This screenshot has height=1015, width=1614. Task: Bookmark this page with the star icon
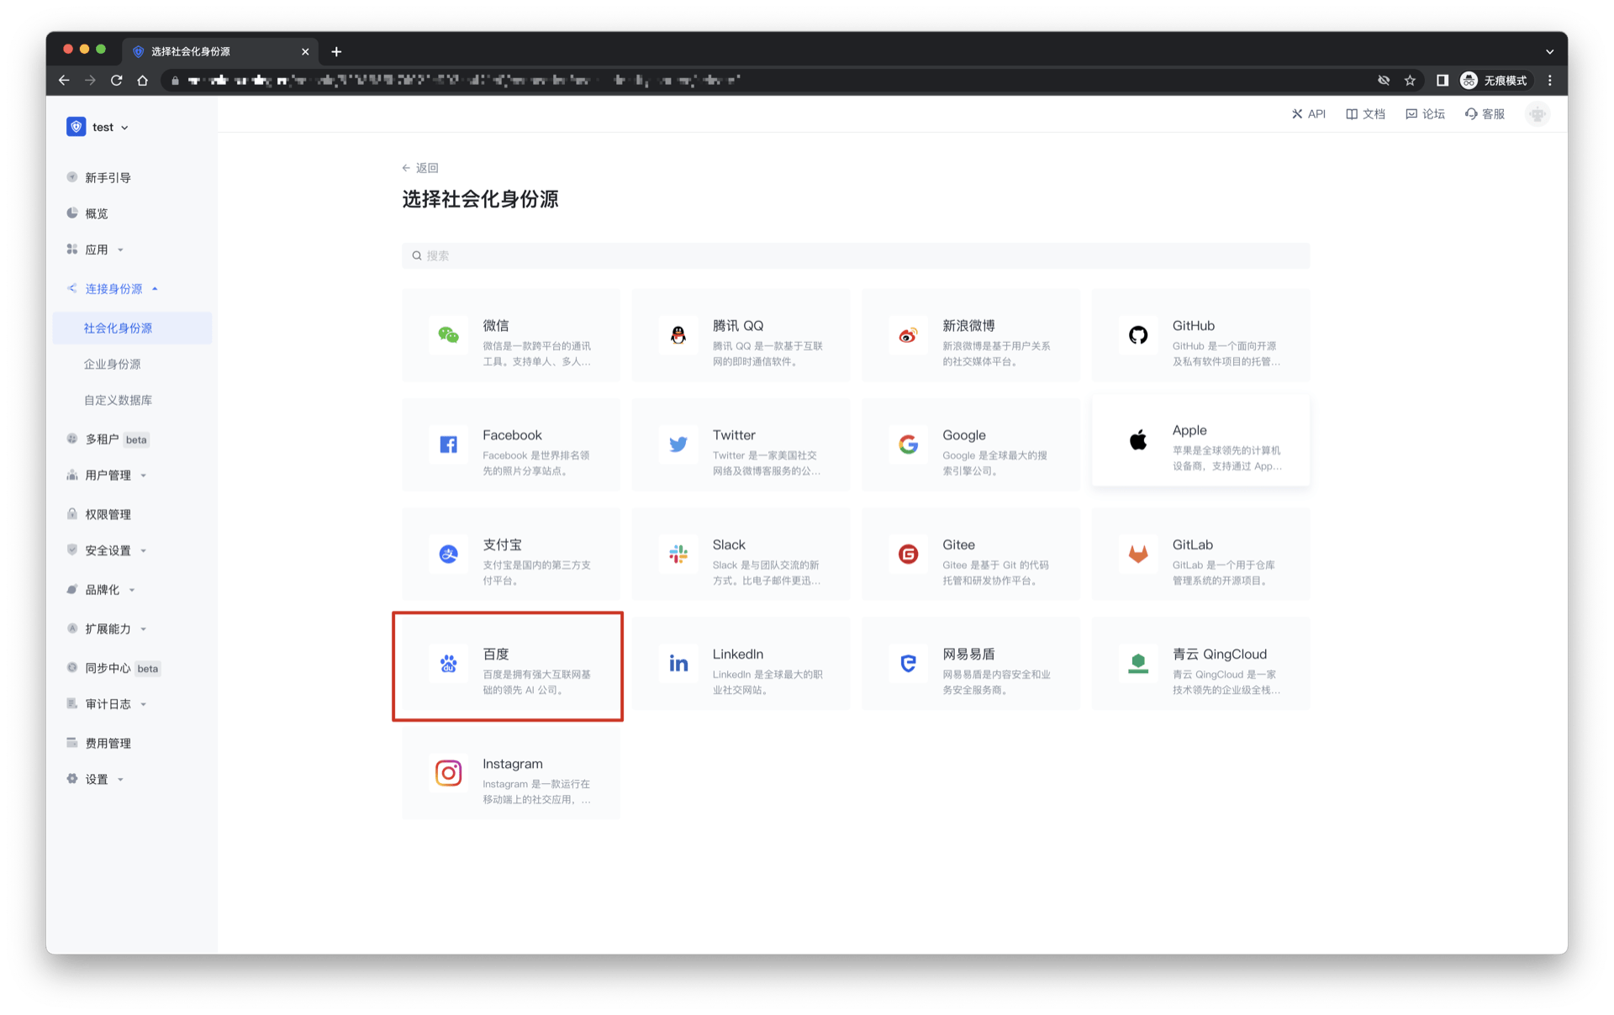(1410, 81)
